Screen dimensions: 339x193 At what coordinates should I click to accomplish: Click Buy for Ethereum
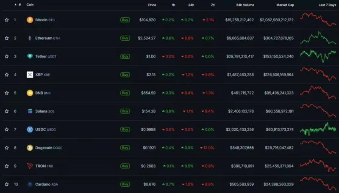pos(125,38)
